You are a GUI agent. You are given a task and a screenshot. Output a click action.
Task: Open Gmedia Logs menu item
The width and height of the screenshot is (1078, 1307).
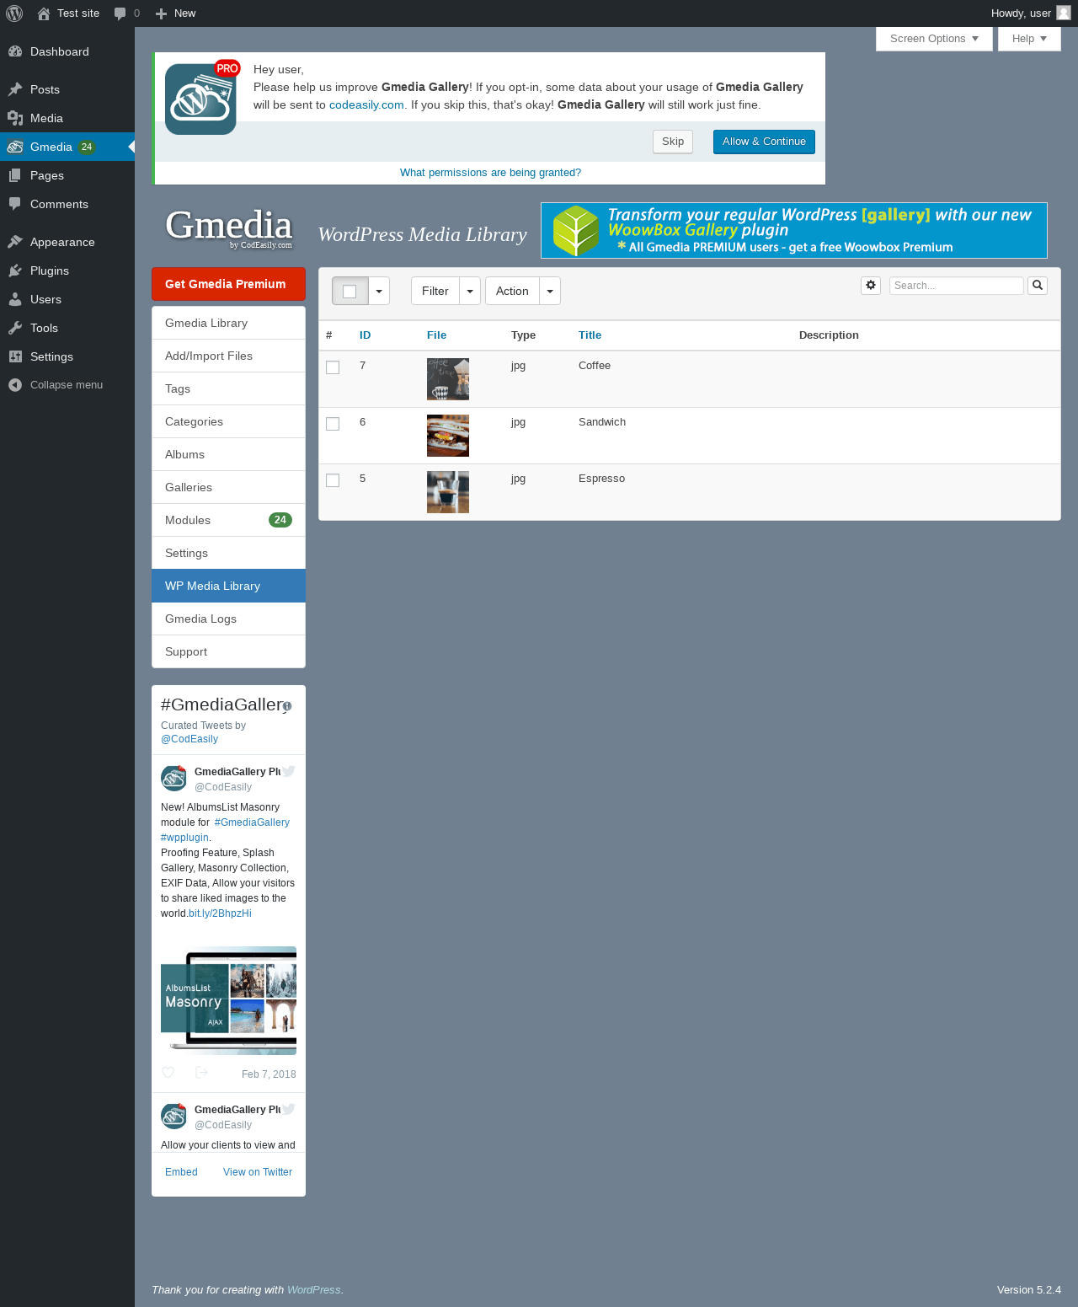coord(228,619)
